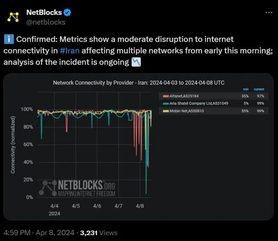Click the NetBlocks profile avatar icon
Image resolution: width=278 pixels, height=241 pixels.
coord(14,16)
